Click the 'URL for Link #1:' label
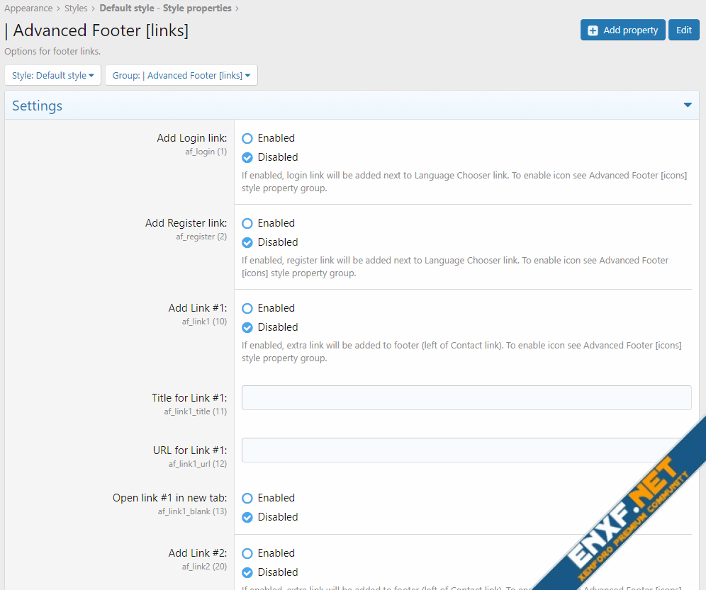Image resolution: width=706 pixels, height=590 pixels. [190, 450]
